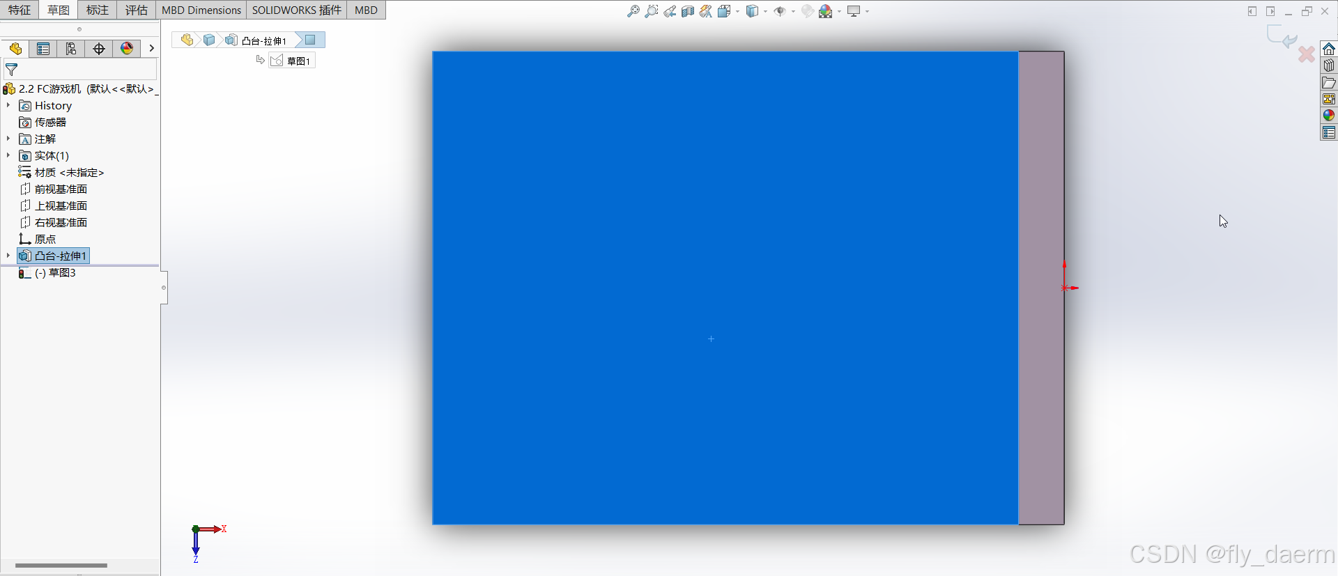
Task: Open the ConfigurationManager tab icon
Action: (71, 49)
